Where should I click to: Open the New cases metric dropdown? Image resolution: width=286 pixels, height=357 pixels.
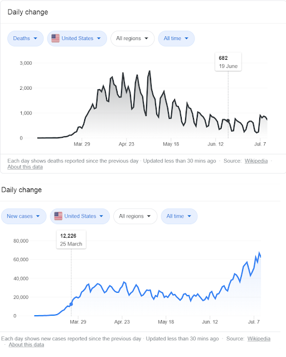coord(23,216)
